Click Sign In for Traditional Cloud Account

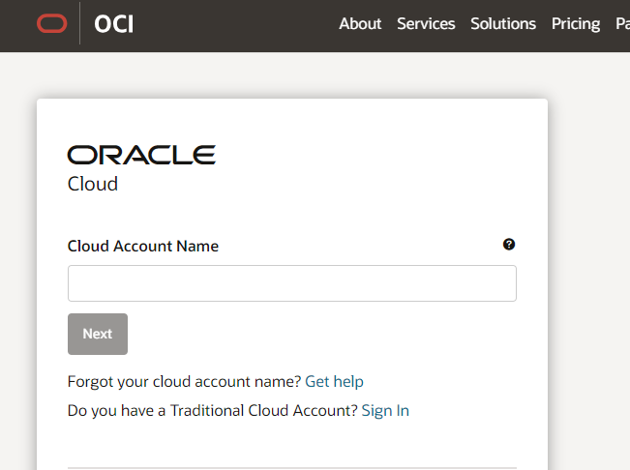(x=385, y=410)
